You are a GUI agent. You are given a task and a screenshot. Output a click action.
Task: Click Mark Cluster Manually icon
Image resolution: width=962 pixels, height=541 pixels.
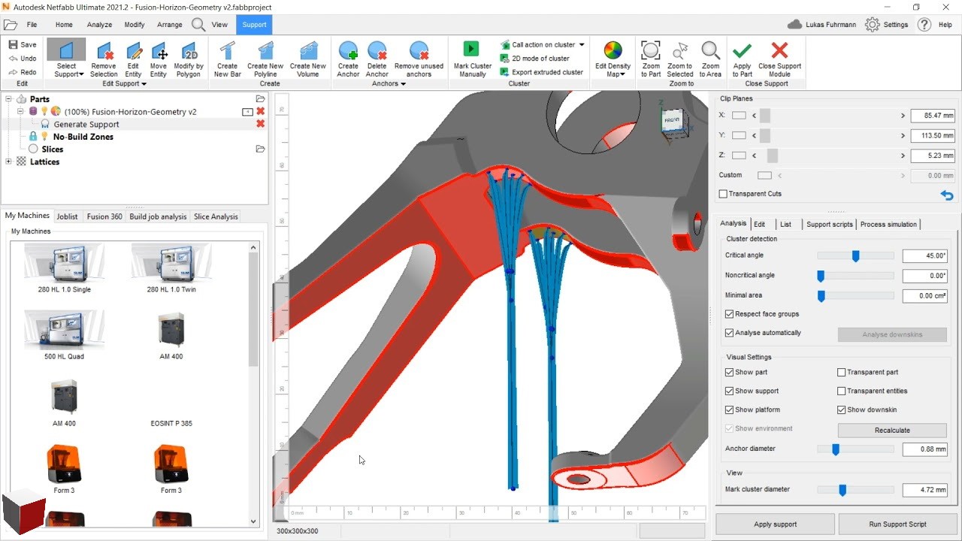tap(471, 49)
